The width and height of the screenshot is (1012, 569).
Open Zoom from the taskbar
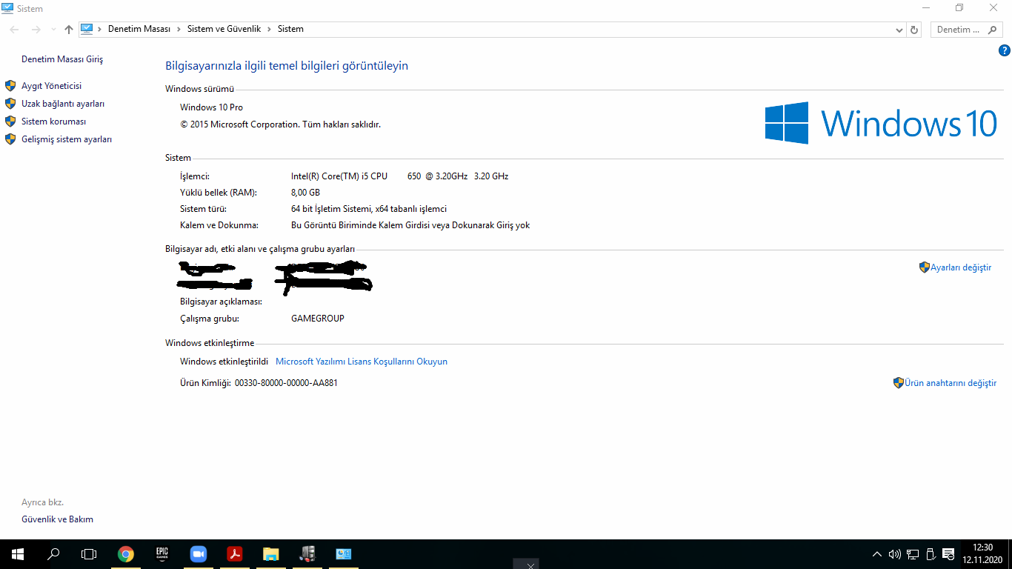198,554
